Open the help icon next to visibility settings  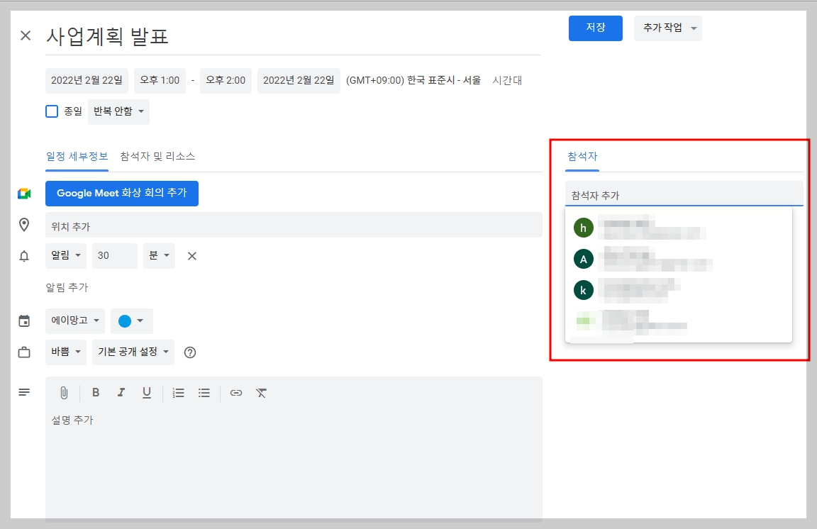coord(189,352)
